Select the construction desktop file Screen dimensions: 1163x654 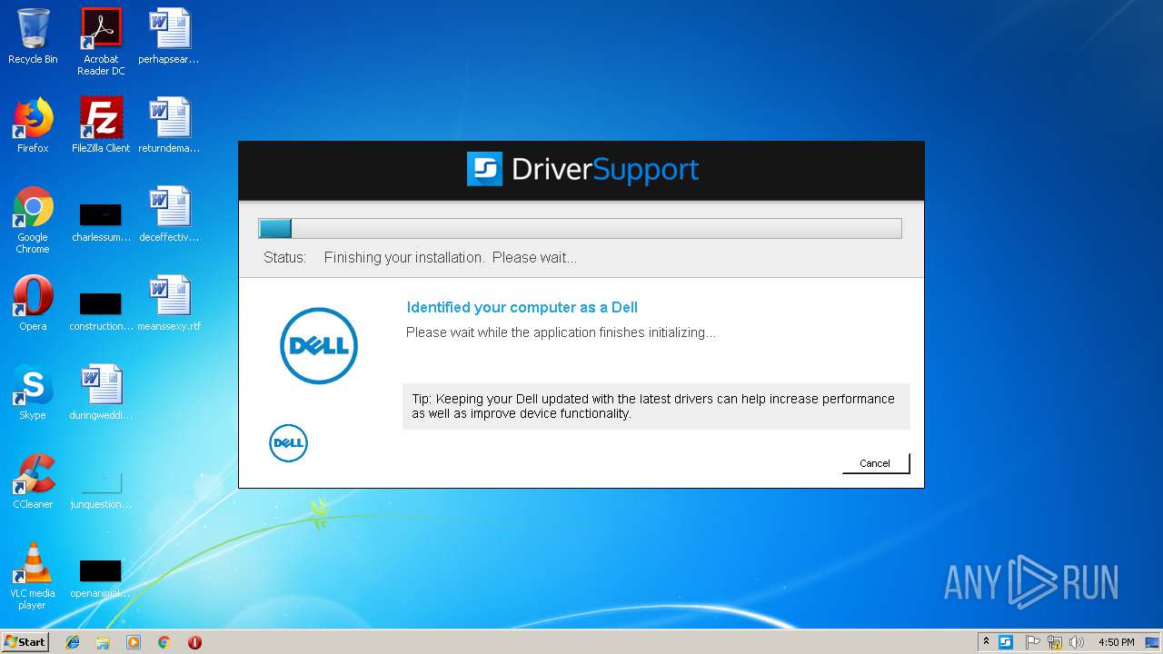click(x=101, y=312)
